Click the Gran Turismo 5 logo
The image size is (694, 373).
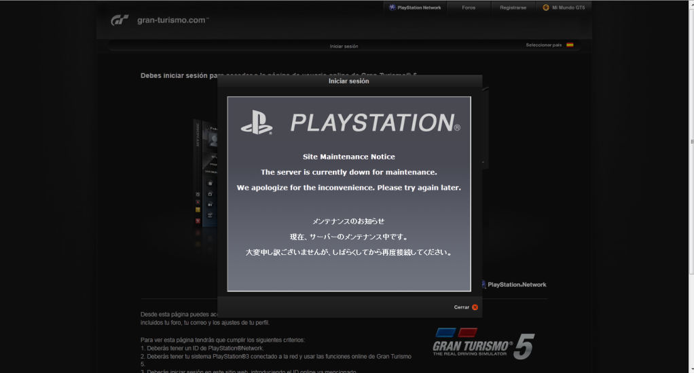point(483,344)
